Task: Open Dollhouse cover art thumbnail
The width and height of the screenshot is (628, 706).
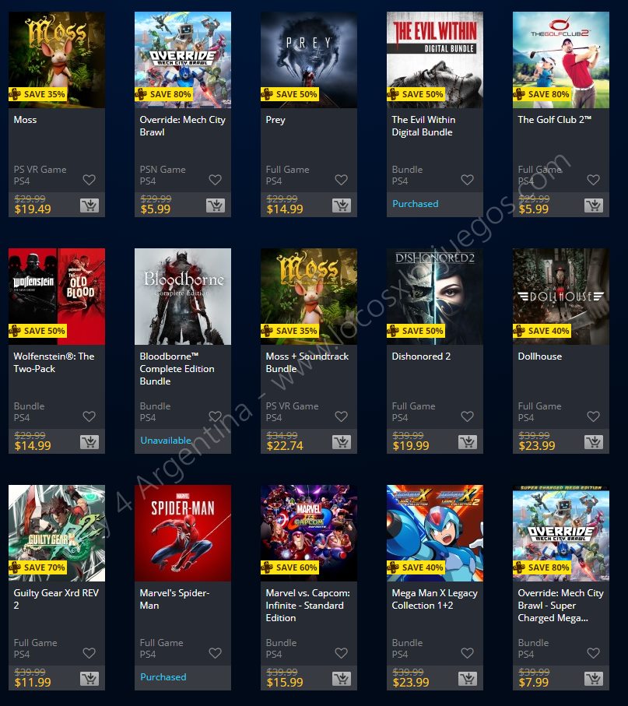Action: click(561, 297)
